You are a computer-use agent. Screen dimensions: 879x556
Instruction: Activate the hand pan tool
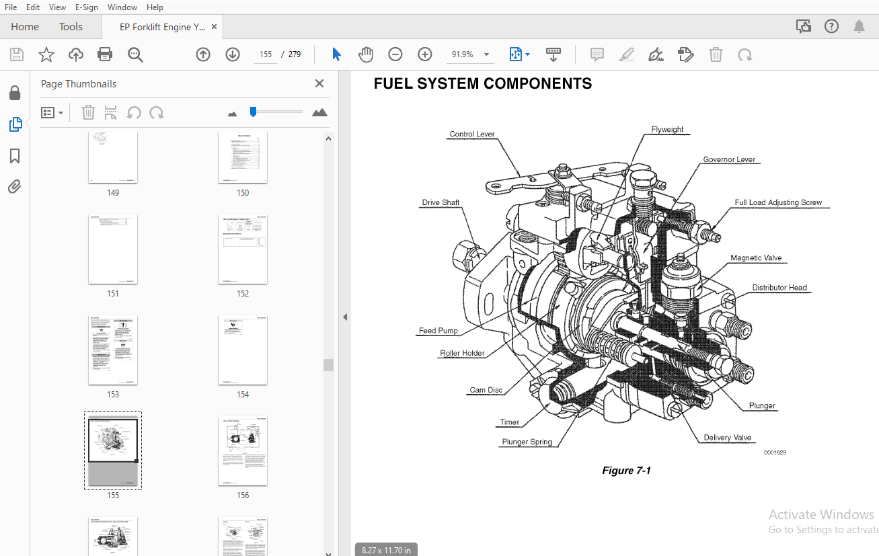(365, 54)
